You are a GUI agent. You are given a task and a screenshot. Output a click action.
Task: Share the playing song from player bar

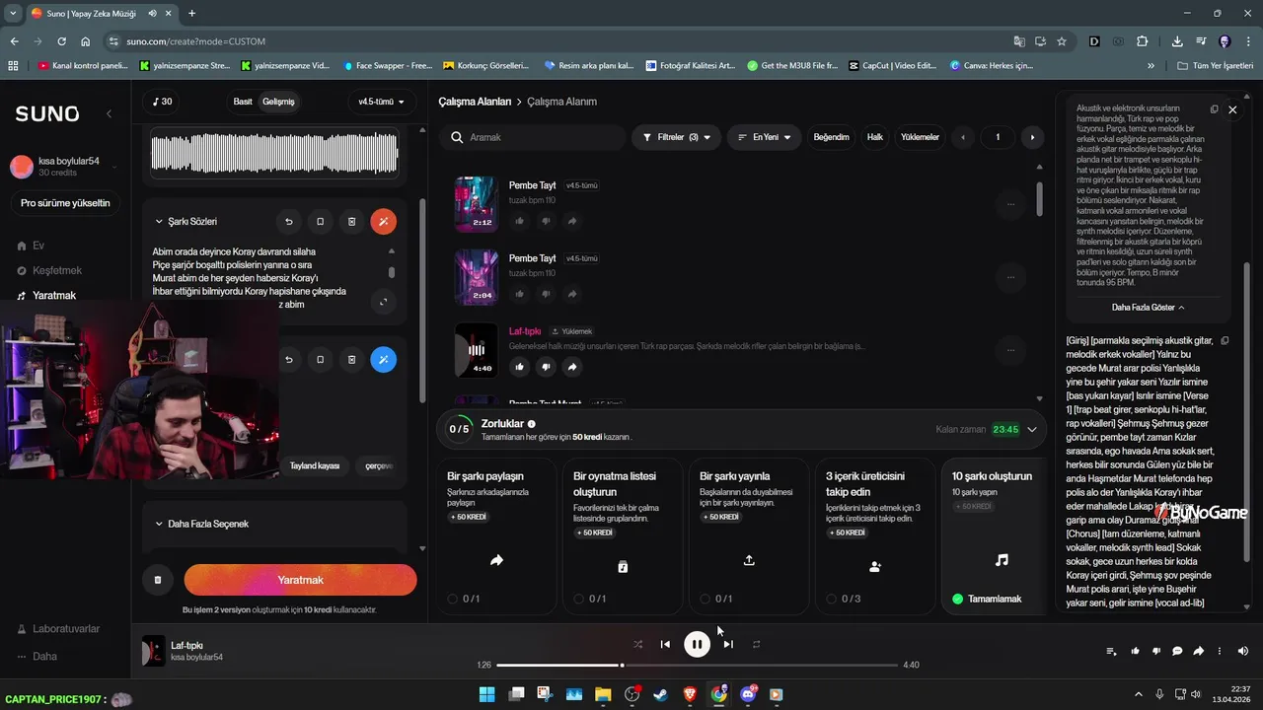tap(1199, 651)
